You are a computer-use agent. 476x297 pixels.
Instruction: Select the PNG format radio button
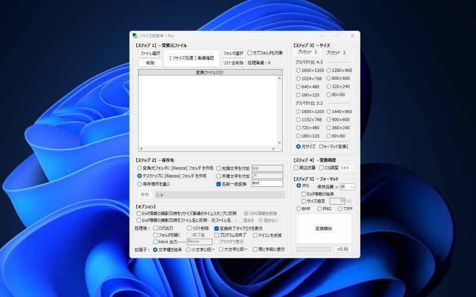(324, 209)
